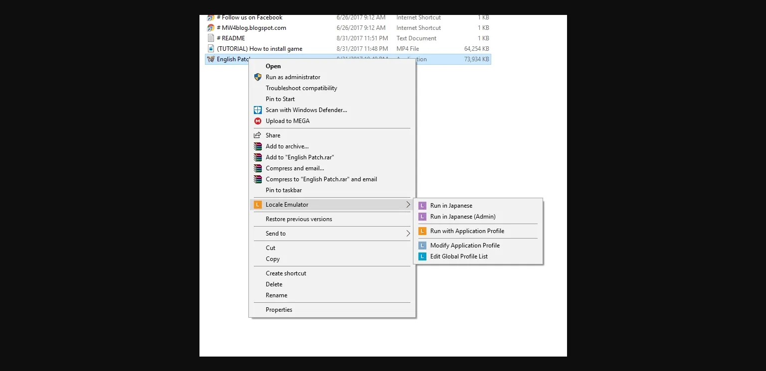Choose Run in Japanese
The height and width of the screenshot is (371, 766).
click(x=451, y=206)
